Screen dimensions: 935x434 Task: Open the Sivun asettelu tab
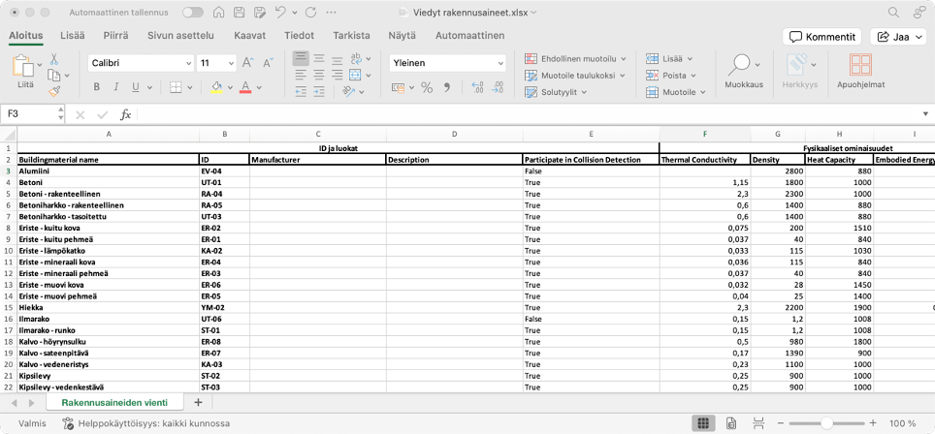[180, 36]
